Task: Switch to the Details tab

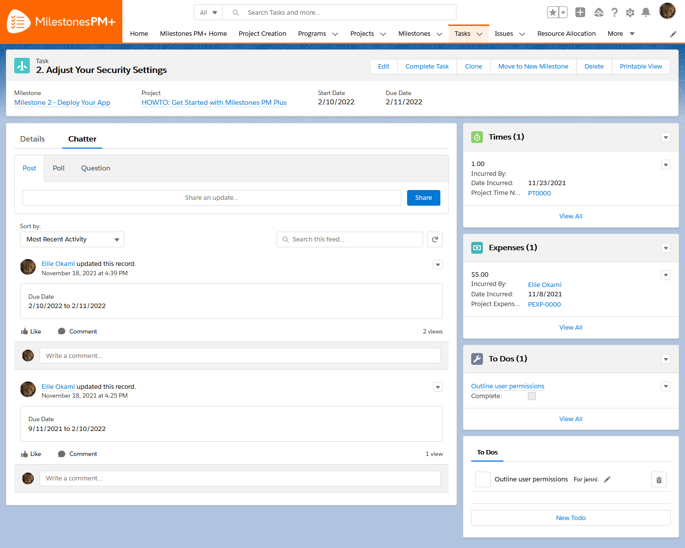Action: tap(32, 139)
